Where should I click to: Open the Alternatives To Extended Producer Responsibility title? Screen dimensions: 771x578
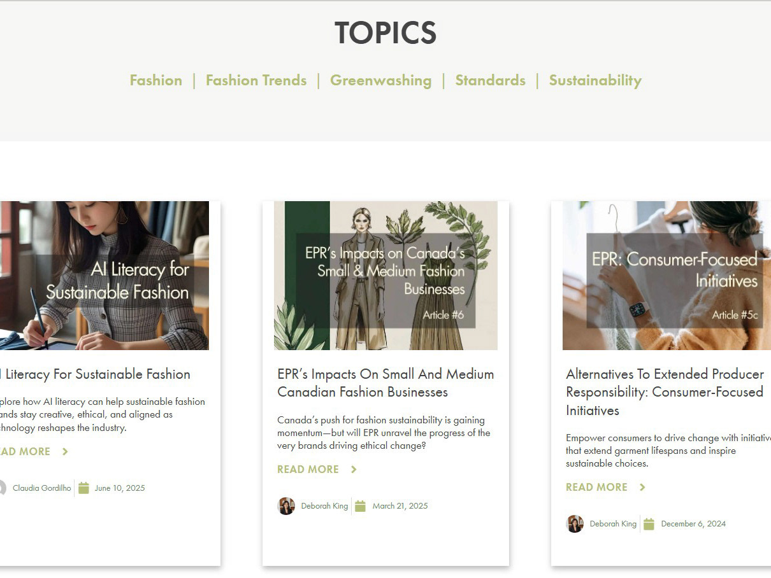coord(665,392)
